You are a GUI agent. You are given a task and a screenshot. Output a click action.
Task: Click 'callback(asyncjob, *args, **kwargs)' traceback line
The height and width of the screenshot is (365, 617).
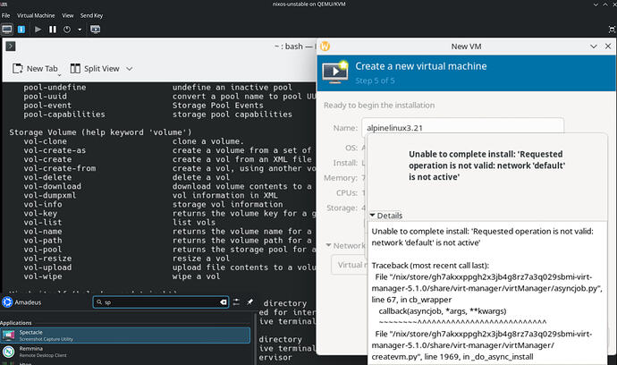click(443, 311)
